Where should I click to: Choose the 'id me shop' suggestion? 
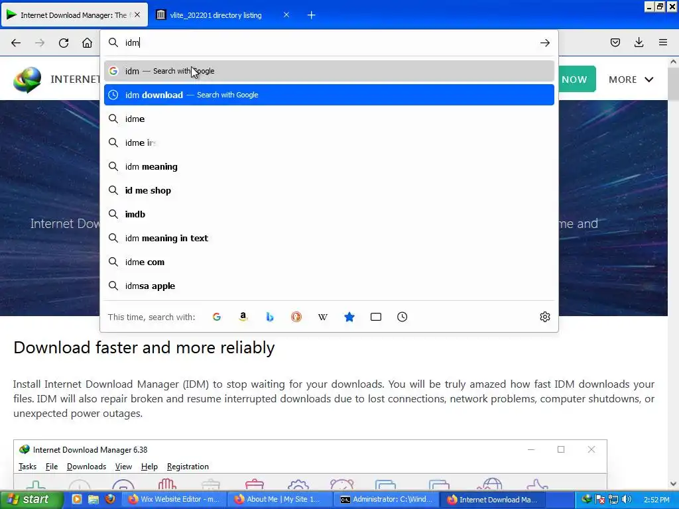[329, 190]
